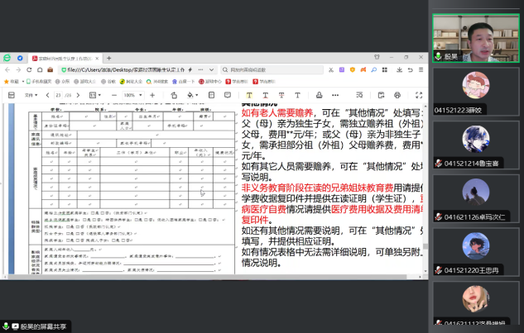Toggle the PDF sidebar panel
The width and height of the screenshot is (524, 333).
11,95
